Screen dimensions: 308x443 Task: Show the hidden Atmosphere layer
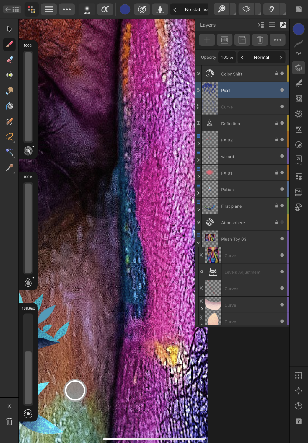[x=282, y=222]
